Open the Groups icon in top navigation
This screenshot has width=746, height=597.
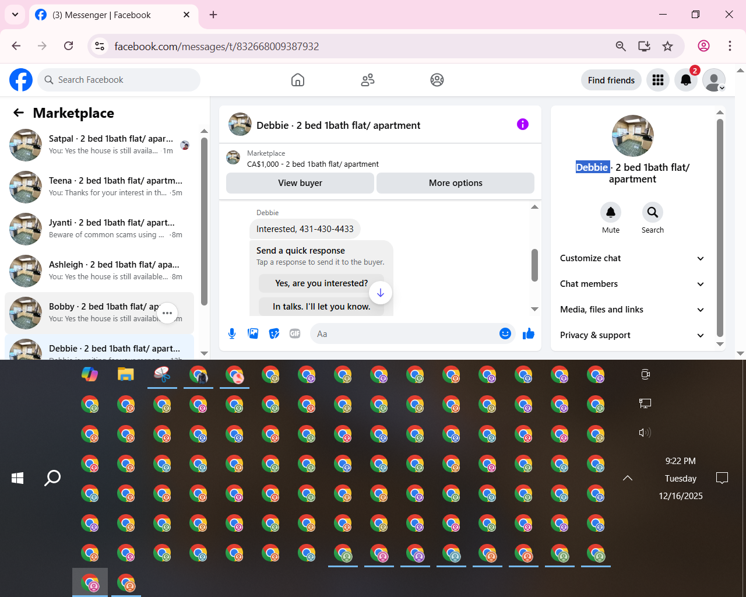(437, 80)
